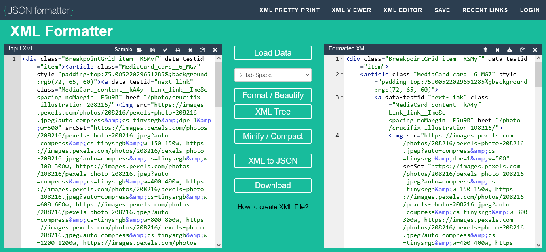Load Sample XML into input
This screenshot has width=546, height=252.
tap(123, 50)
